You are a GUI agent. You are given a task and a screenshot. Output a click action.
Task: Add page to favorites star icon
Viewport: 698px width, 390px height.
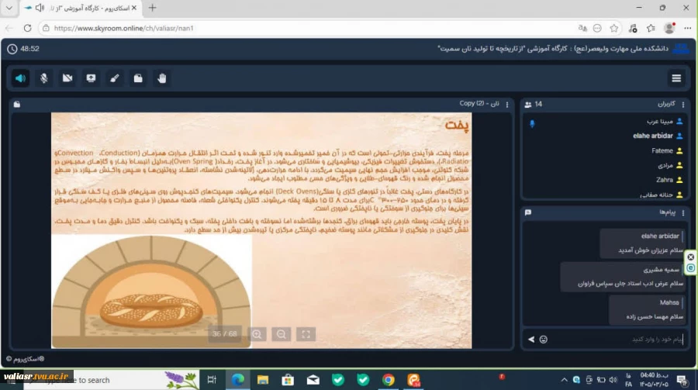coord(614,28)
